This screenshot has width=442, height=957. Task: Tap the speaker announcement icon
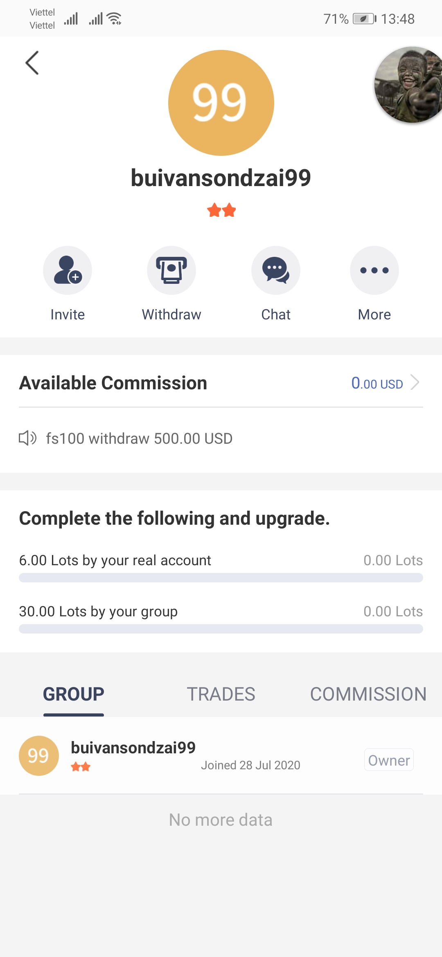(28, 438)
